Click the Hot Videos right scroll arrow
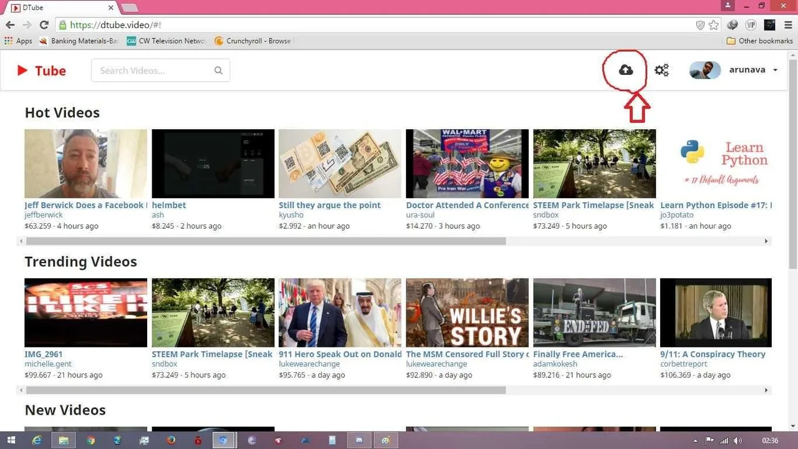 coord(767,241)
